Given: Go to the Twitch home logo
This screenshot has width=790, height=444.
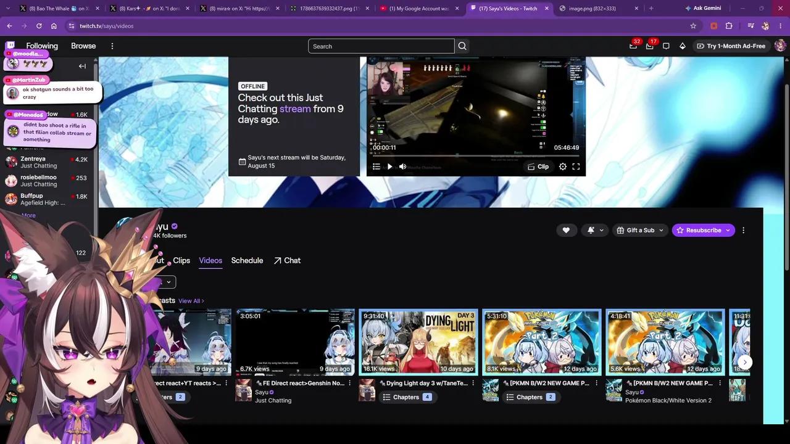Looking at the screenshot, I should [x=10, y=46].
